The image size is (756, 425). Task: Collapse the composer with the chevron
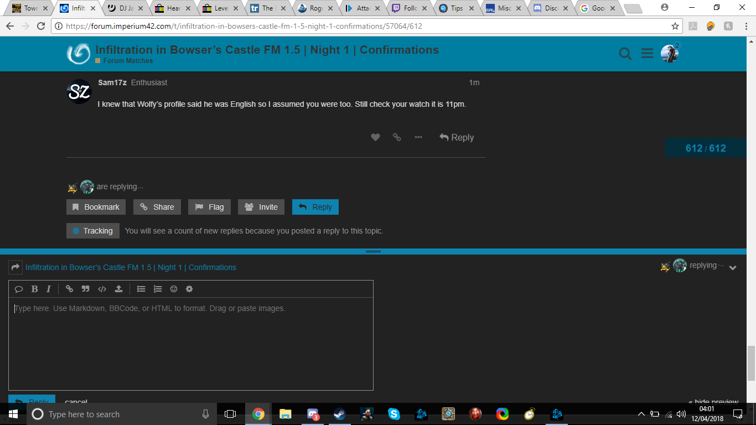pyautogui.click(x=733, y=267)
